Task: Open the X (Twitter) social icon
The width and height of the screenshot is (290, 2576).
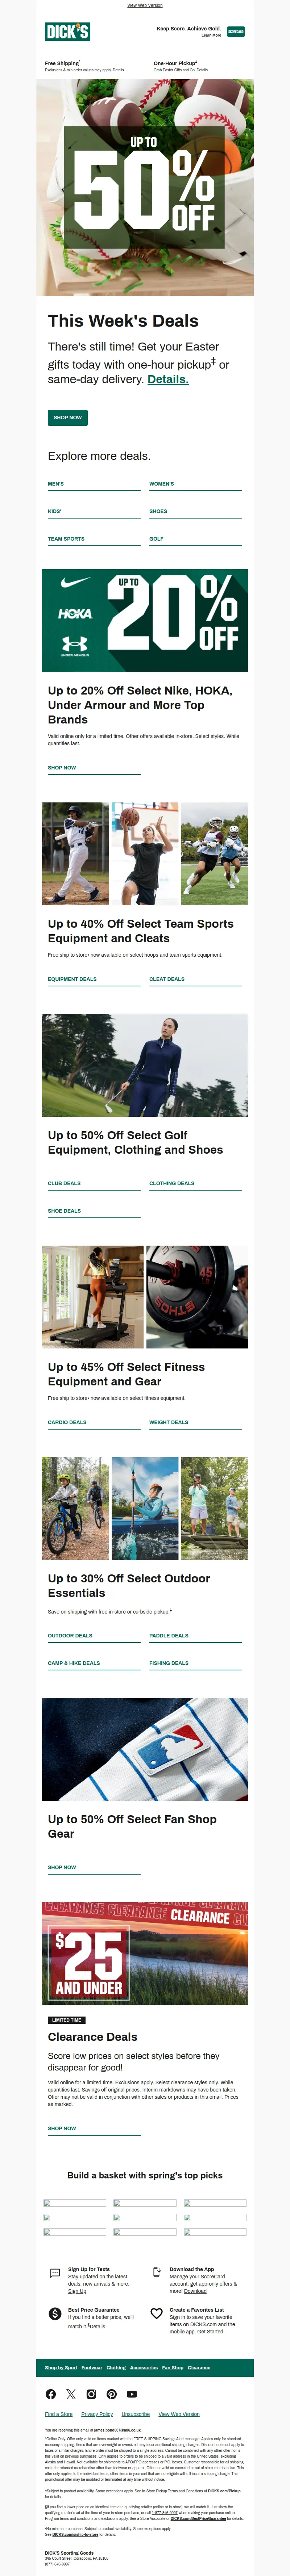Action: [71, 2394]
